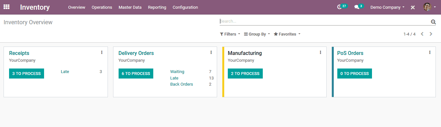
Task: Open the activities clock icon showing 27
Action: (x=342, y=7)
